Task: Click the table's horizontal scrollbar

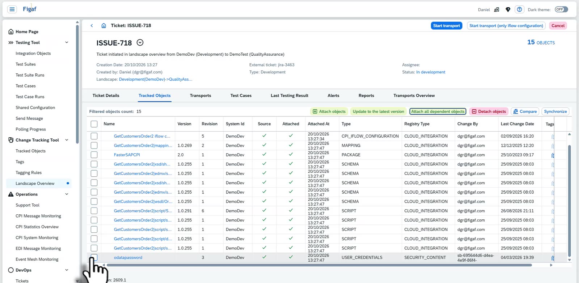Action: 319,265
